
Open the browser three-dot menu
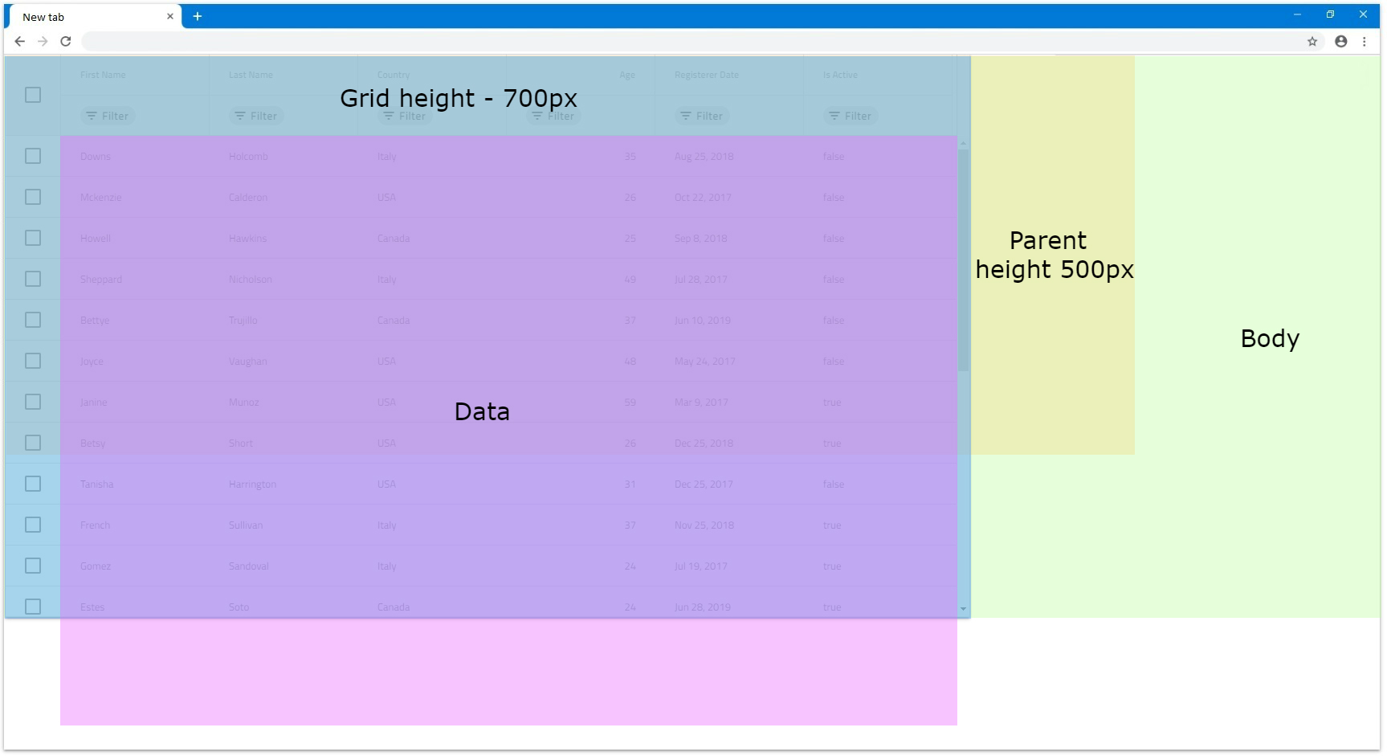[1364, 41]
